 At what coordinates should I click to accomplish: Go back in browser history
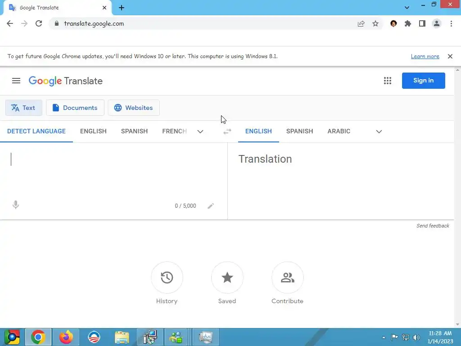click(x=10, y=23)
